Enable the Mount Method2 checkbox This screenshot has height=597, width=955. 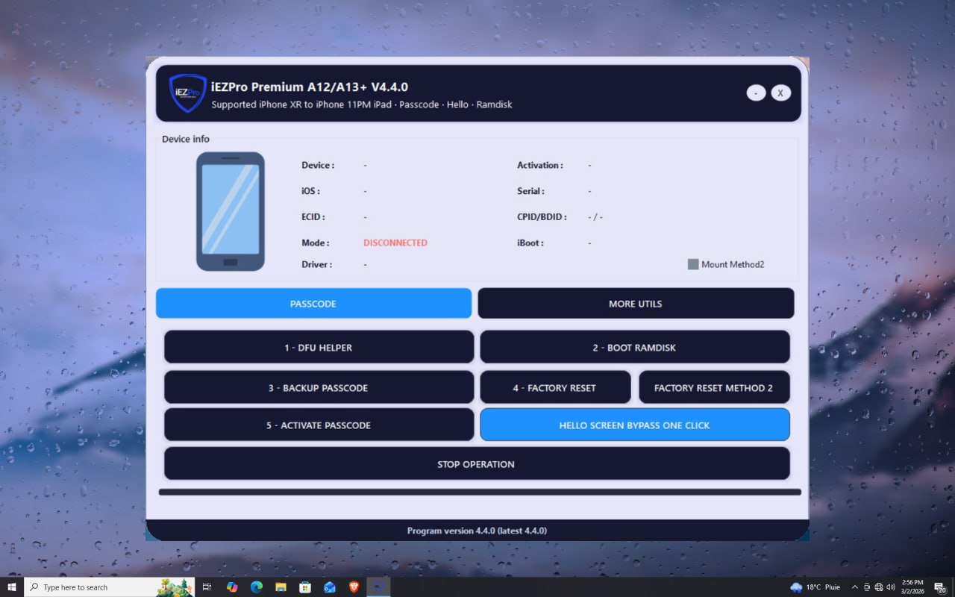coord(693,264)
